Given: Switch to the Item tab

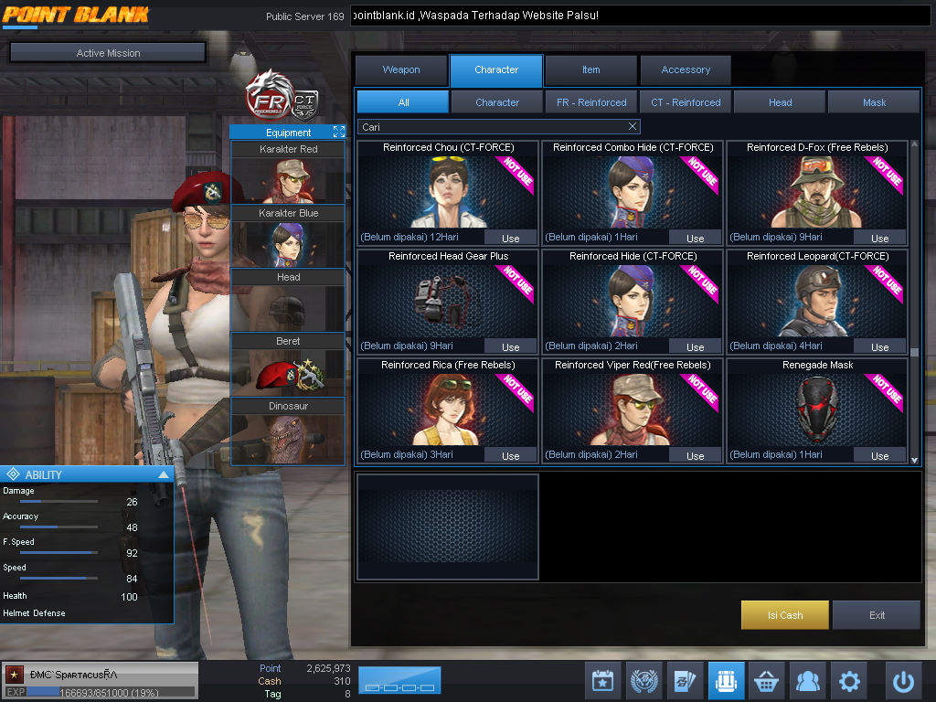Looking at the screenshot, I should [591, 69].
